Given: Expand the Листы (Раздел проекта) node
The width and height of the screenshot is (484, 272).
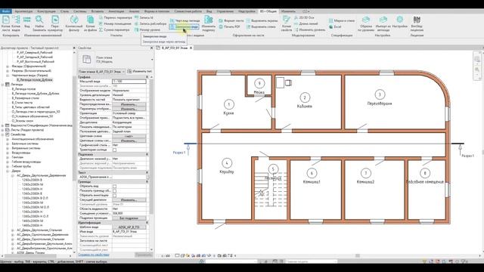Looking at the screenshot, I should click(2, 130).
